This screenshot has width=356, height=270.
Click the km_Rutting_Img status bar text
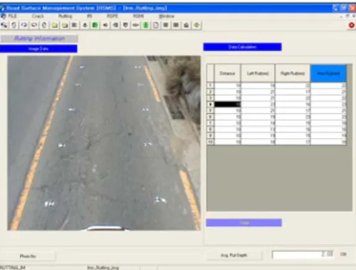pos(103,268)
